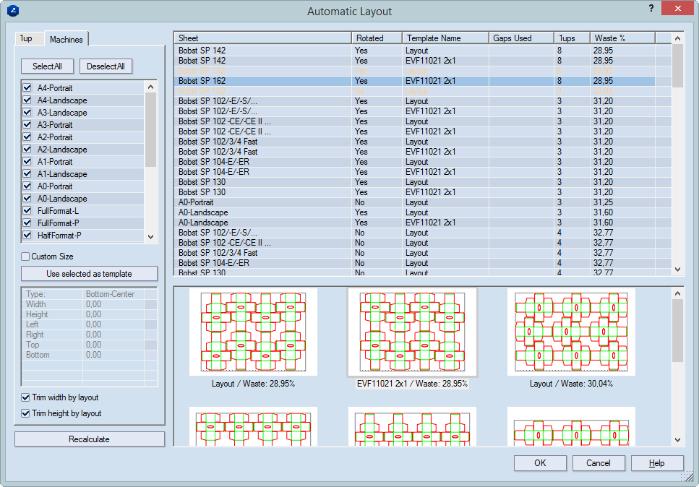This screenshot has width=699, height=487.
Task: Select the EVF11021 2x1 layout thumbnail
Action: point(412,332)
